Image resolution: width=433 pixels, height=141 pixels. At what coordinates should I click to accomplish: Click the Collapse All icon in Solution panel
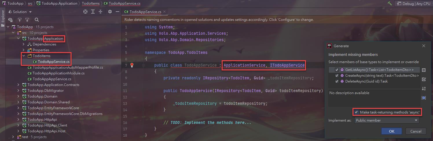(100, 12)
